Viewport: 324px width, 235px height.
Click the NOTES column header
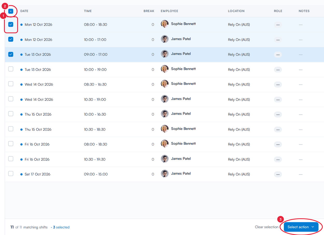[304, 11]
